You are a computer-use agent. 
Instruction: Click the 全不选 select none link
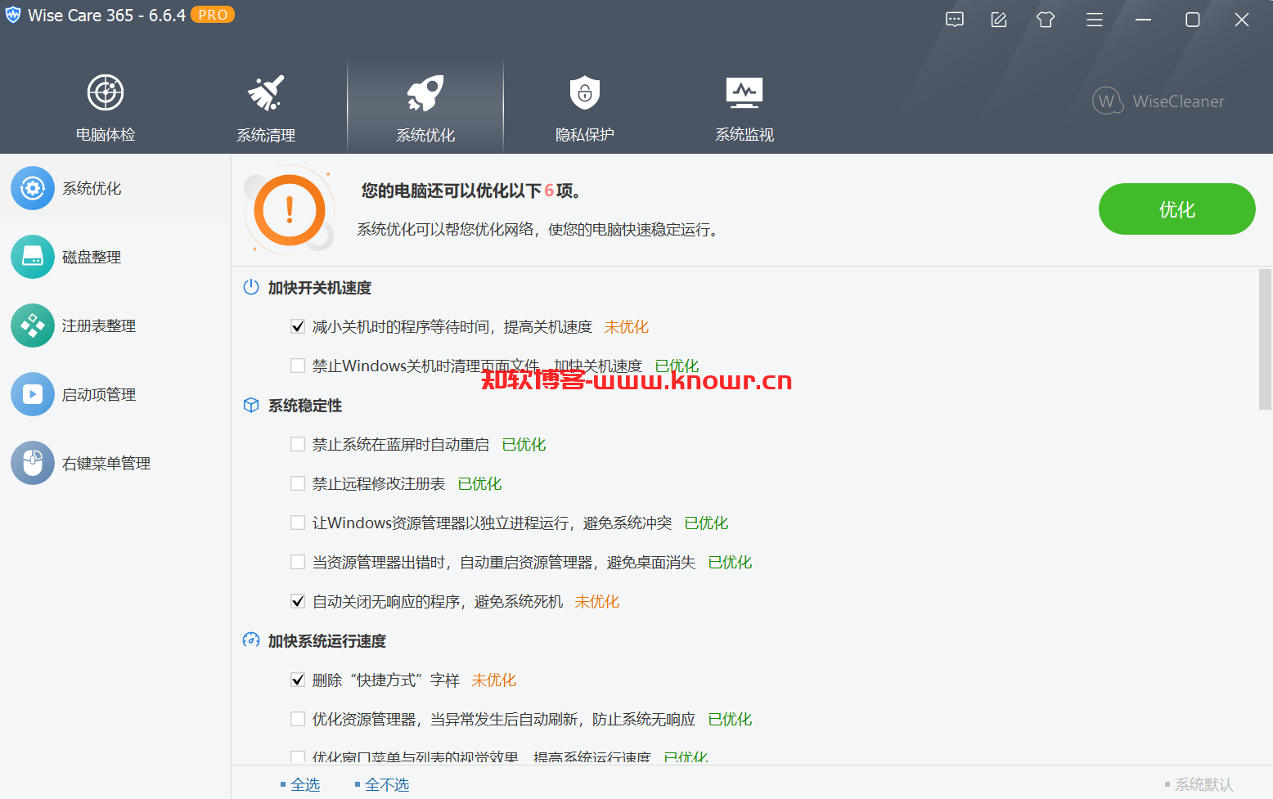coord(387,784)
